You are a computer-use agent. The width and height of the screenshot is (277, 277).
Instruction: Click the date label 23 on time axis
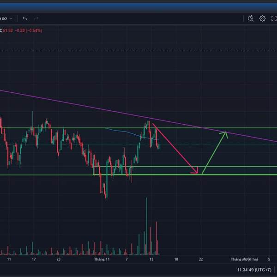59,259
